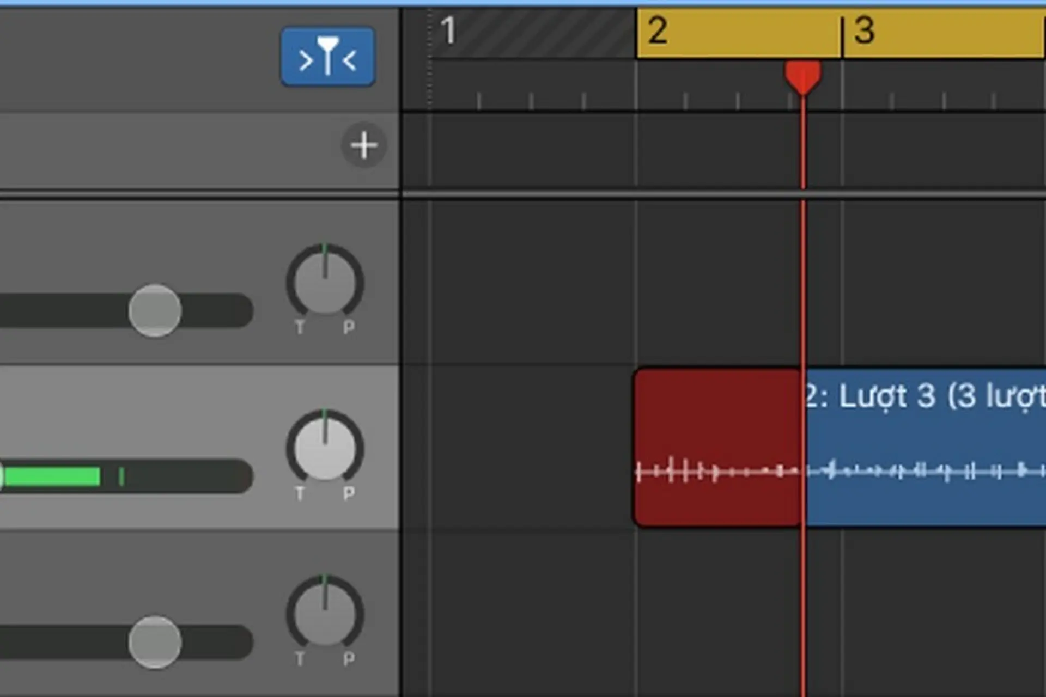Click the selected track's pan knob
1046x697 pixels.
pyautogui.click(x=325, y=449)
